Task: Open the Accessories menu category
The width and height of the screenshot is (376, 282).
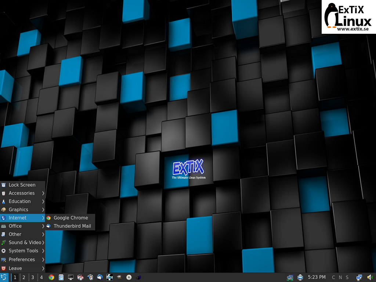Action: point(22,193)
